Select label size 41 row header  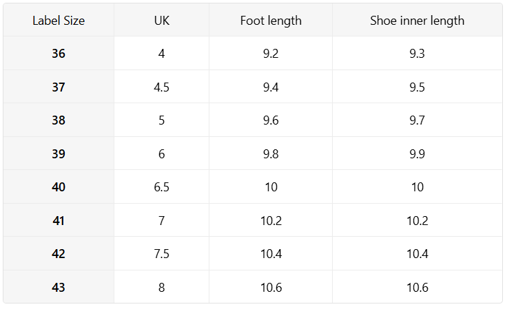(59, 220)
